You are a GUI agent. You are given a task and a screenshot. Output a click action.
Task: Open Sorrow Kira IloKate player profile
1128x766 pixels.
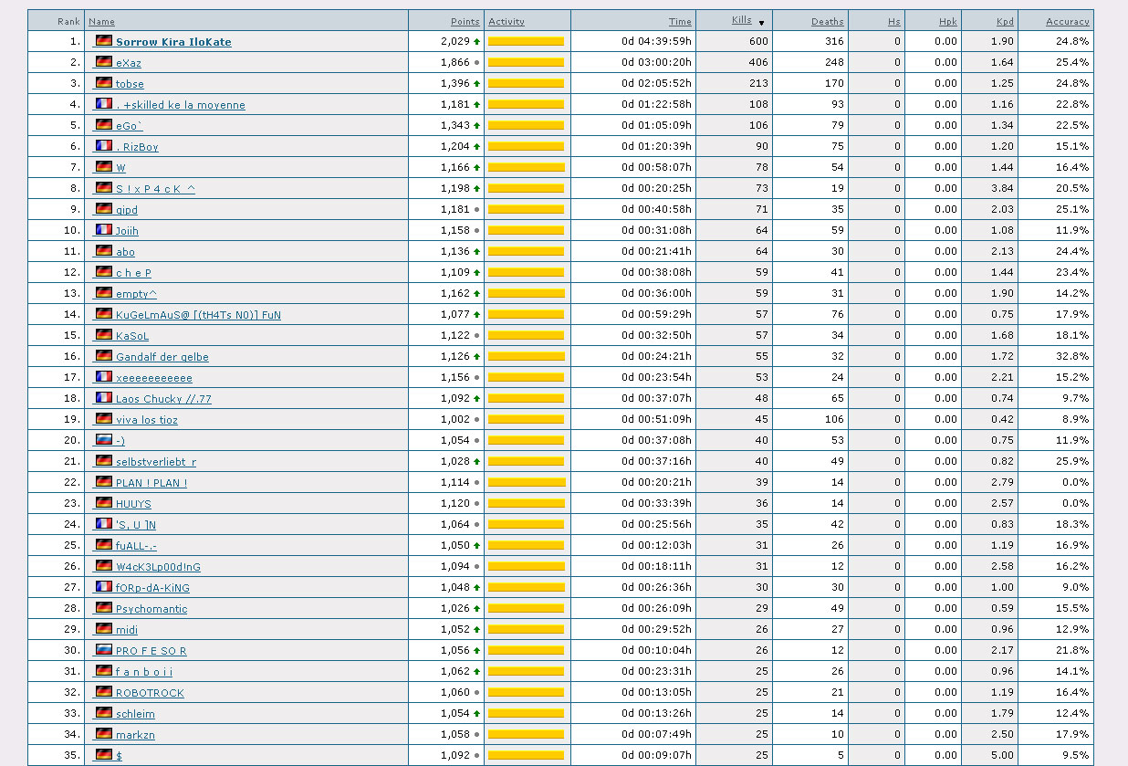[x=173, y=42]
